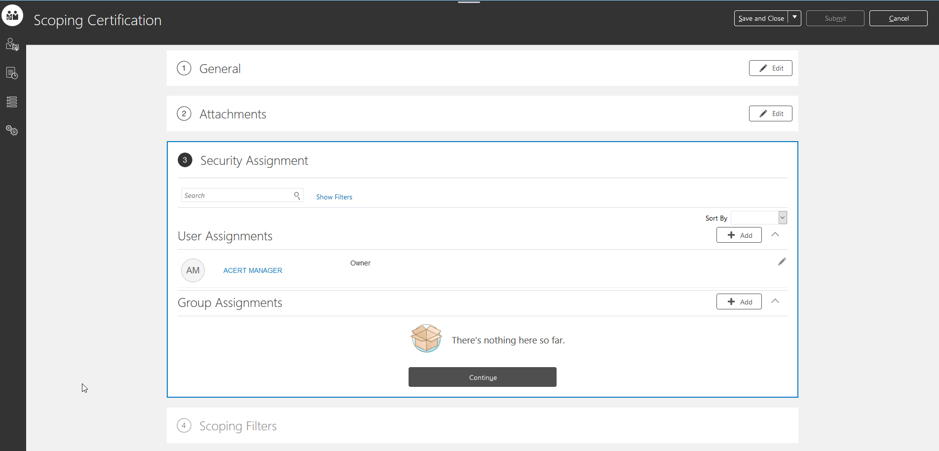The width and height of the screenshot is (939, 451).
Task: Open ACERT MANAGER user link
Action: point(253,270)
